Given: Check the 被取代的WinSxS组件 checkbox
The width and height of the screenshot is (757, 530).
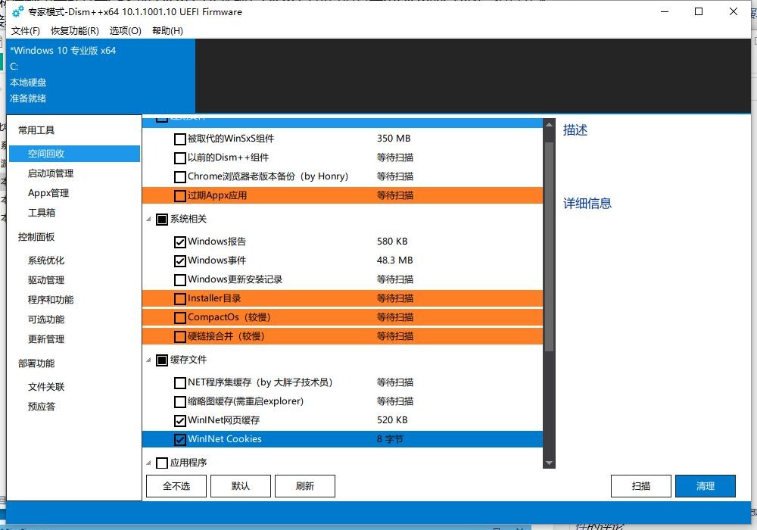Looking at the screenshot, I should [179, 139].
